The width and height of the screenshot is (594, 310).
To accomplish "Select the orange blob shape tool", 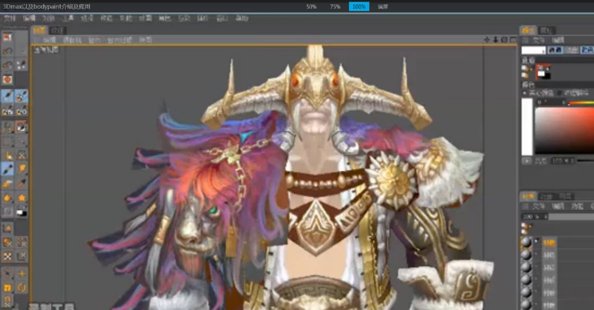I will [x=8, y=197].
